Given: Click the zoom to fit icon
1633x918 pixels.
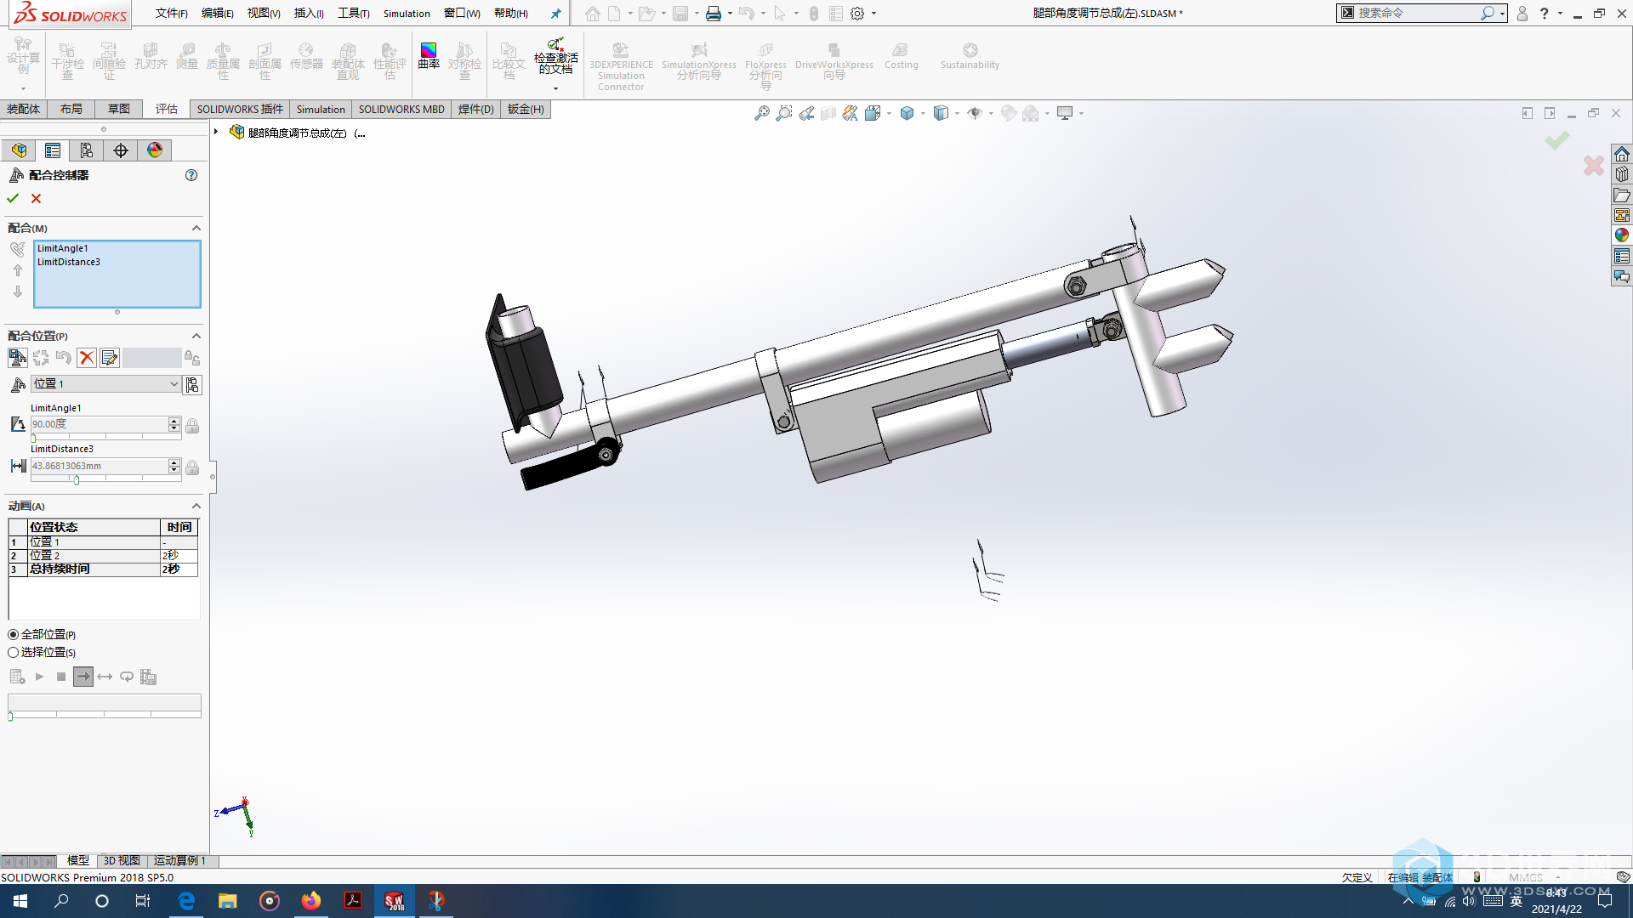Looking at the screenshot, I should (x=762, y=113).
